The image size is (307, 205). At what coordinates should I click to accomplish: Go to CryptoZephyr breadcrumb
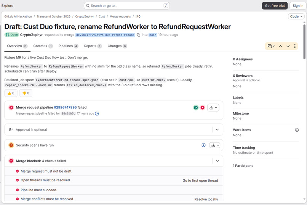pos(85,16)
